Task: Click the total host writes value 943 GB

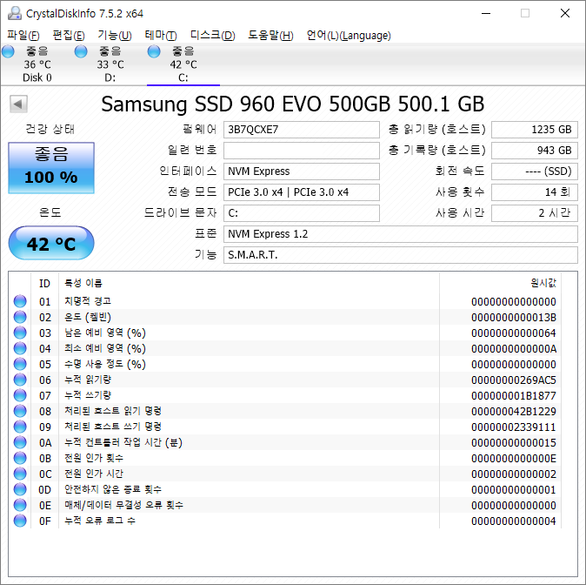Action: click(535, 151)
